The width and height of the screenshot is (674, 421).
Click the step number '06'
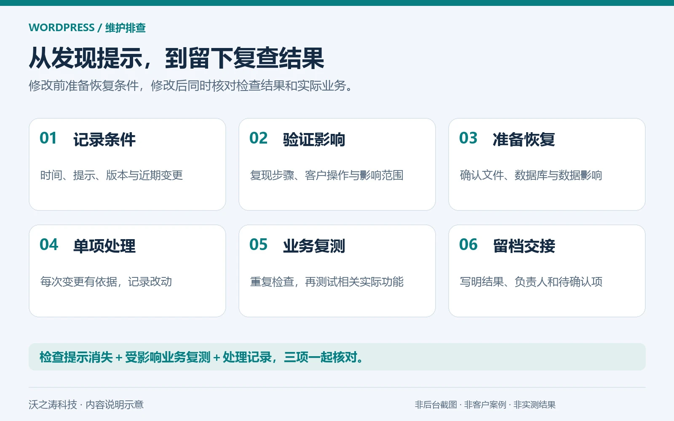coord(468,245)
